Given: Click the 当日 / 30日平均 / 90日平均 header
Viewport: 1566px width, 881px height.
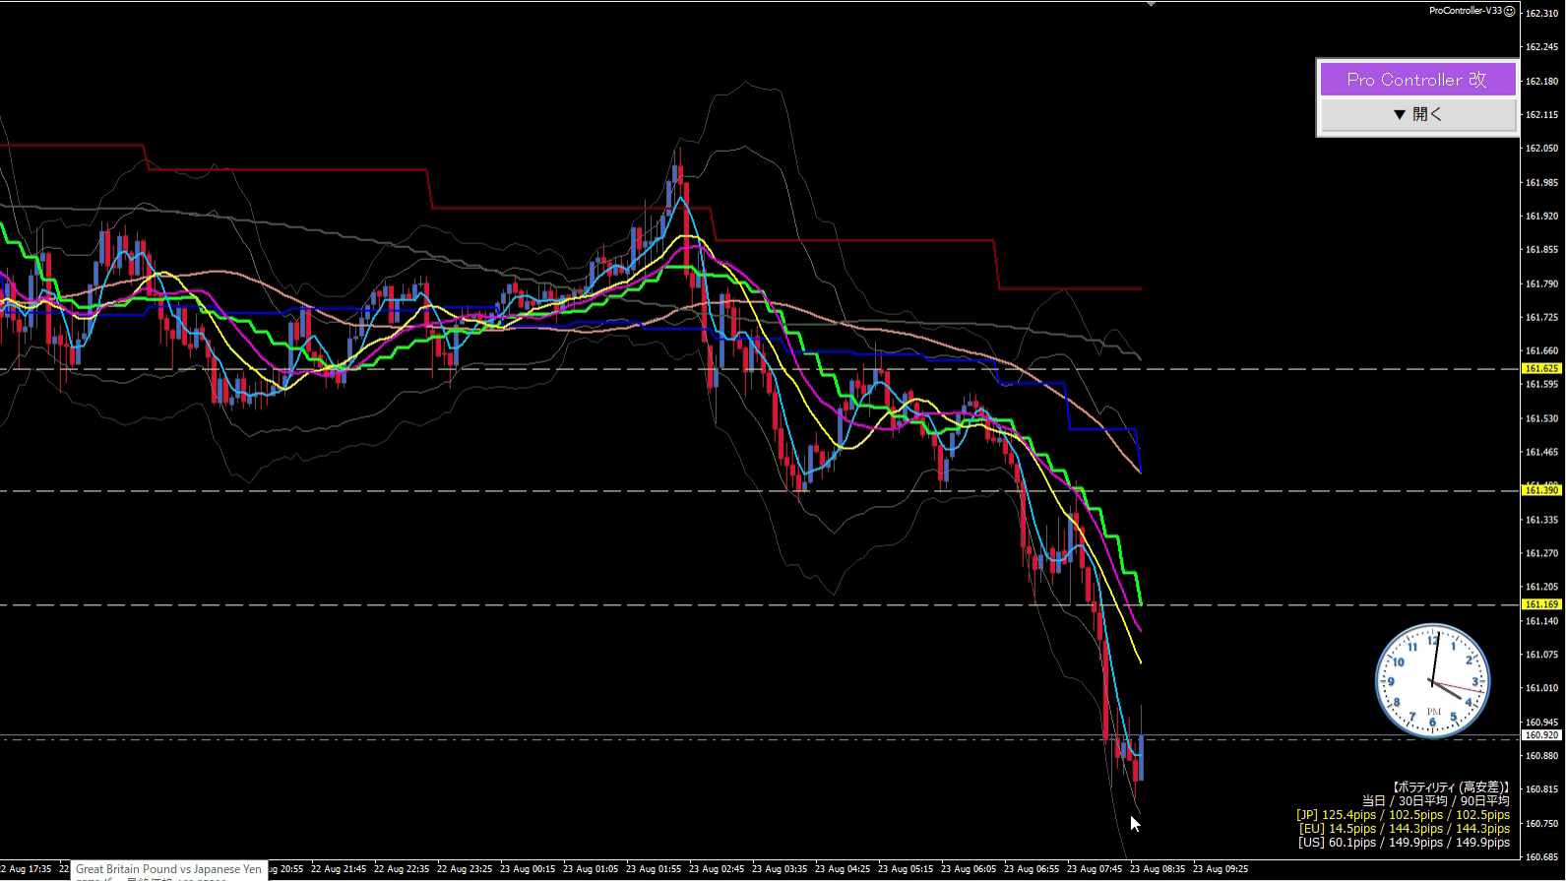Looking at the screenshot, I should pos(1436,801).
